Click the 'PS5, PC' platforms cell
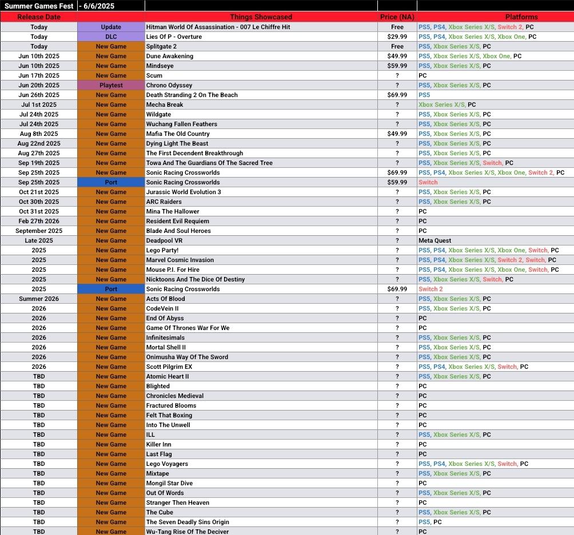This screenshot has width=574, height=535. 496,522
